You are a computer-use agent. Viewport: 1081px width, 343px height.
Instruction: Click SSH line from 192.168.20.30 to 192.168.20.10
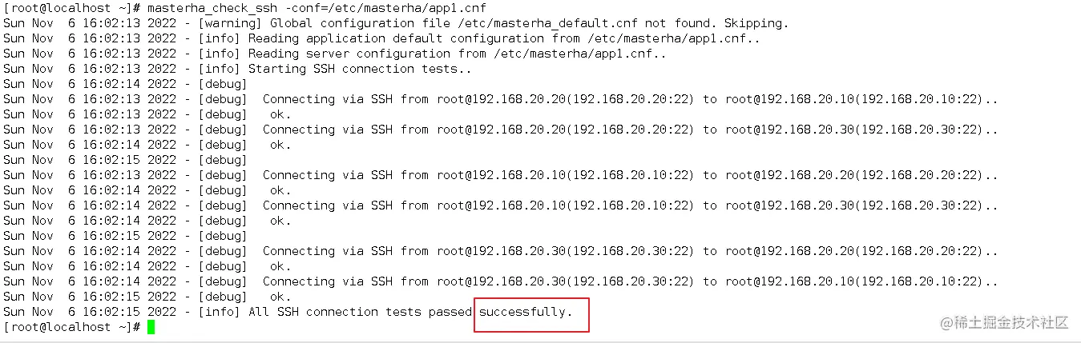630,281
